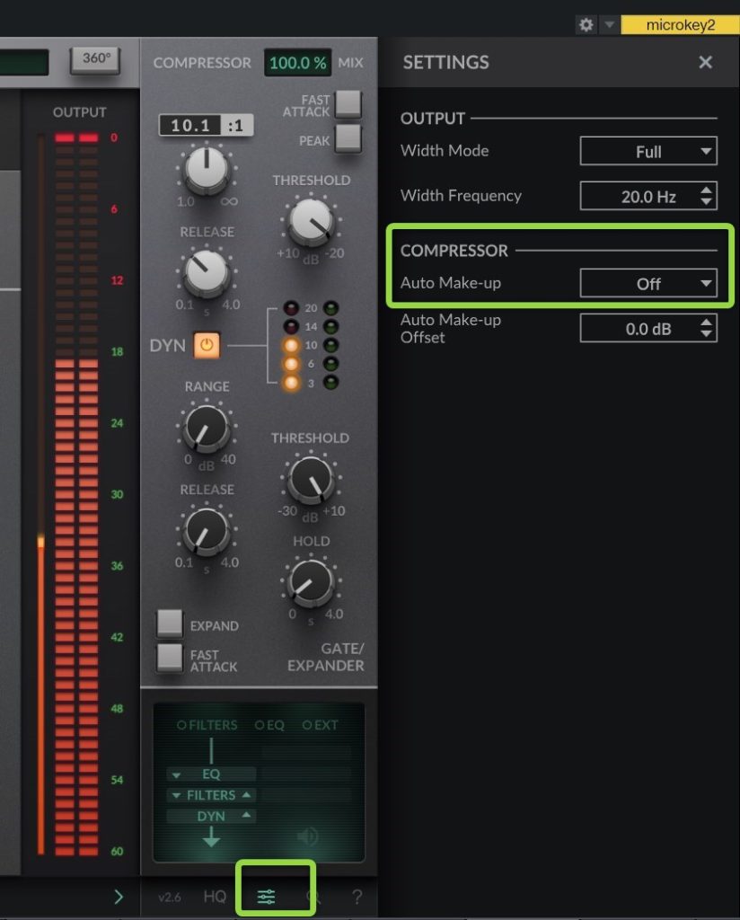Toggle the HQ mode button
This screenshot has width=740, height=920.
tap(215, 897)
